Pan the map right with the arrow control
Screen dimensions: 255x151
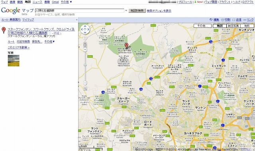88,29
